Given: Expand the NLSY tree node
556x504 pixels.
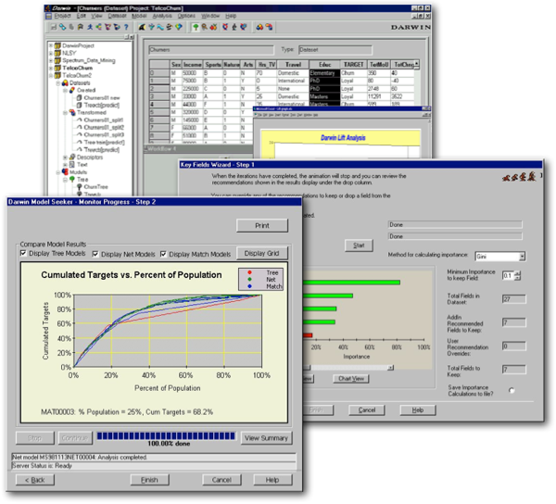Looking at the screenshot, I should click(x=51, y=53).
